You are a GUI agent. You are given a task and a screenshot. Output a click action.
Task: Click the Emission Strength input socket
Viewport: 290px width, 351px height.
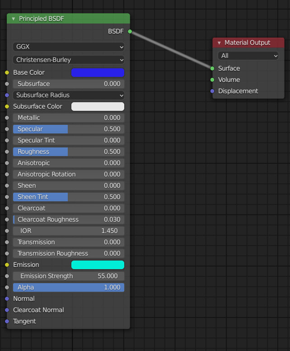tap(7, 276)
